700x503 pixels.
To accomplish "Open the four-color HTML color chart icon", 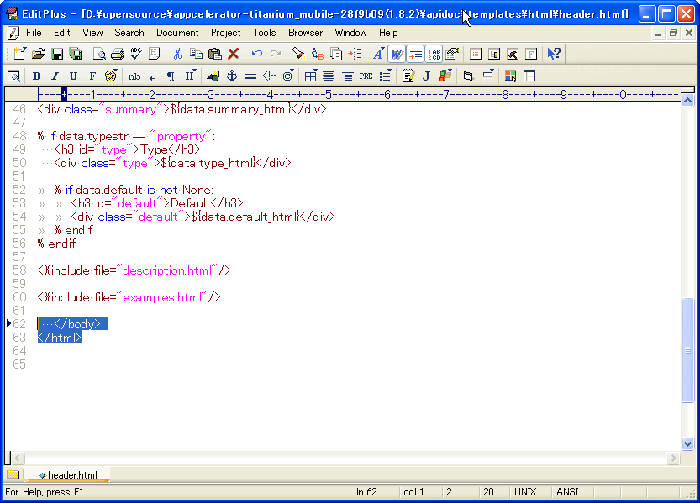I will [510, 76].
